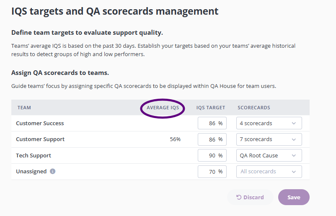Click the chevron on 4 scorecards dropdown
Image resolution: width=336 pixels, height=216 pixels.
pos(294,123)
